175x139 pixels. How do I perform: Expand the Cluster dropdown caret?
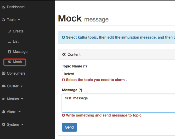click(22, 86)
